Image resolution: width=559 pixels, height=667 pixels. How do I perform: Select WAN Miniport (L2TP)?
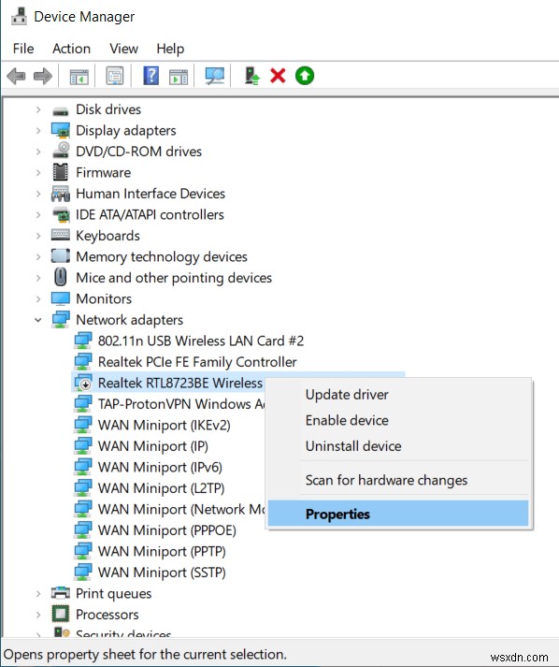point(161,488)
